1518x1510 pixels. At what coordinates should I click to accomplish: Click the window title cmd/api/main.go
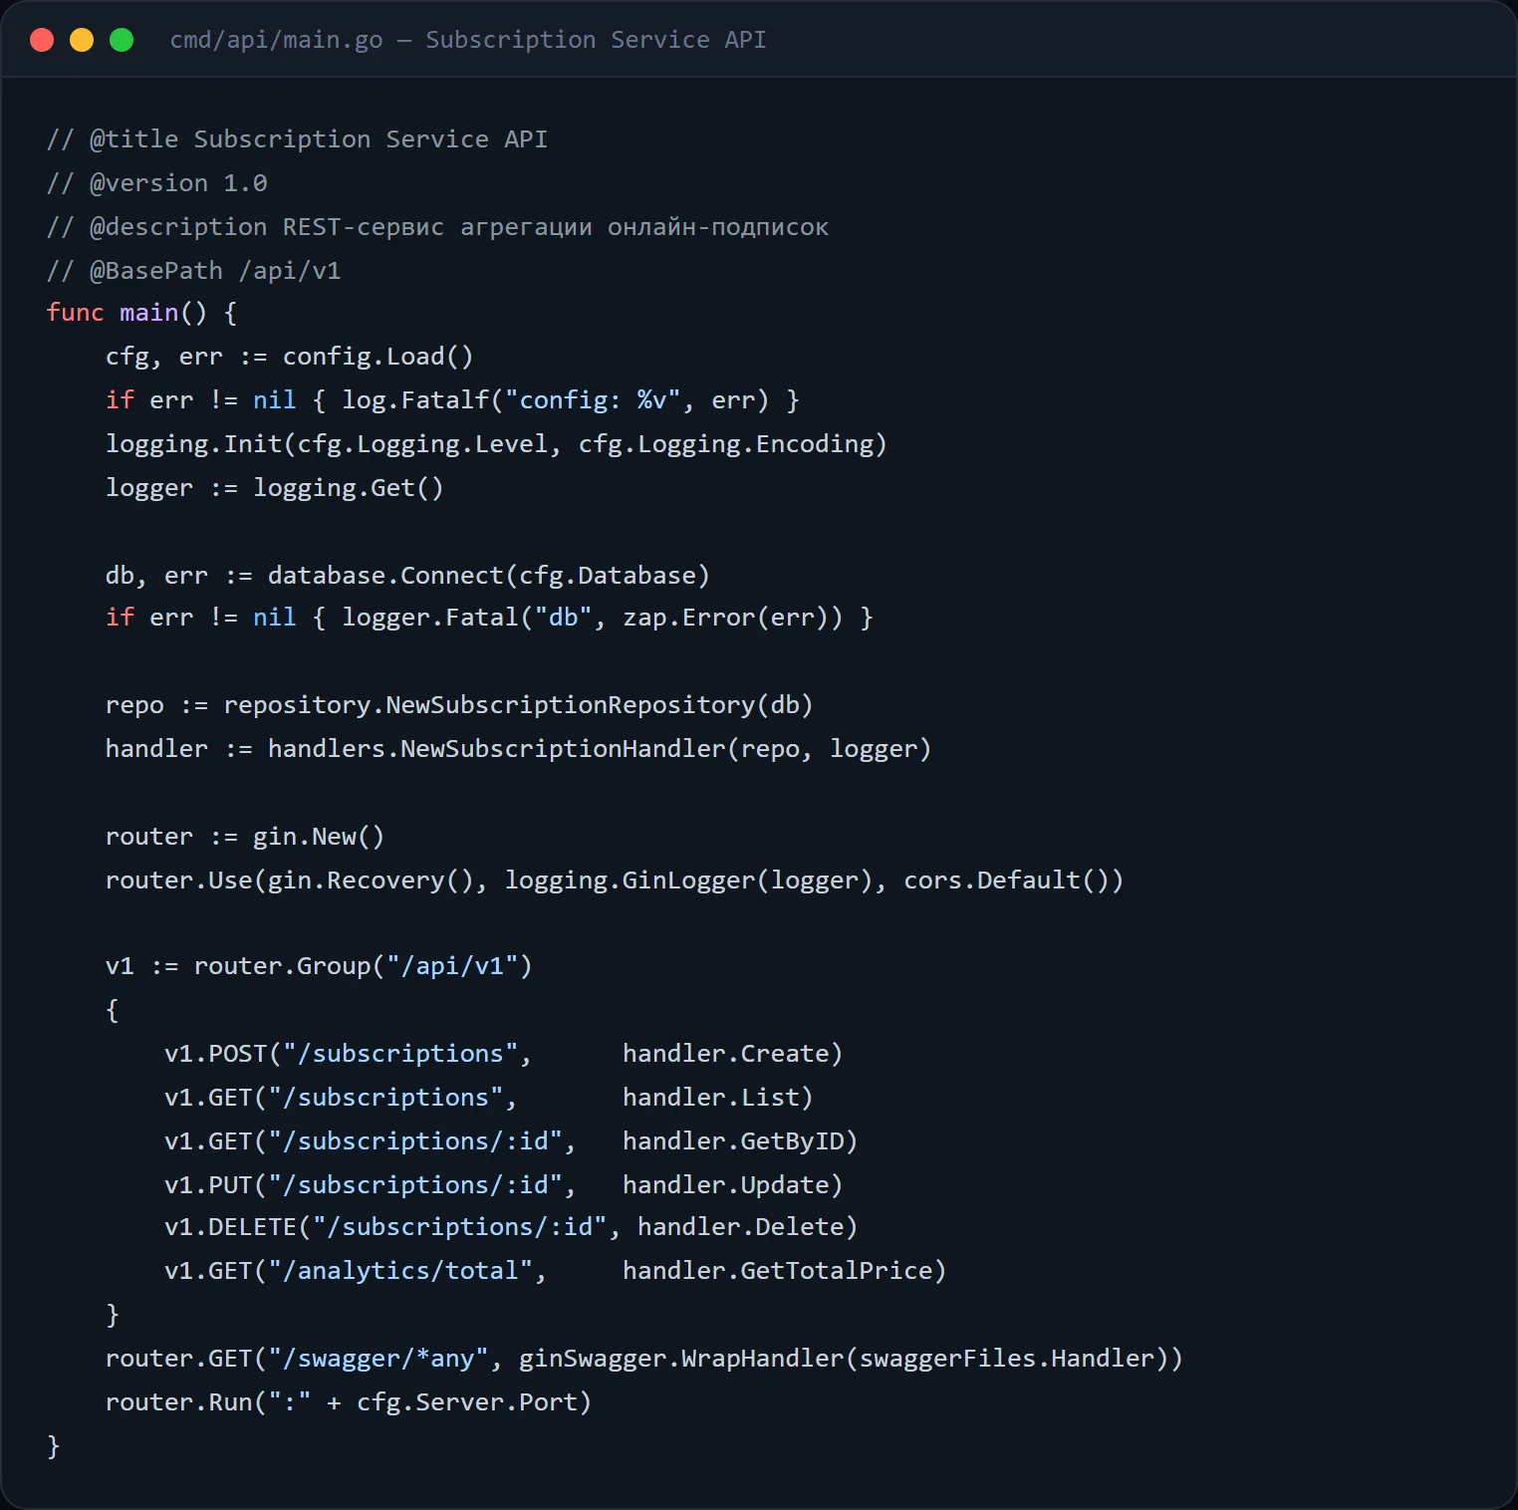coord(276,40)
